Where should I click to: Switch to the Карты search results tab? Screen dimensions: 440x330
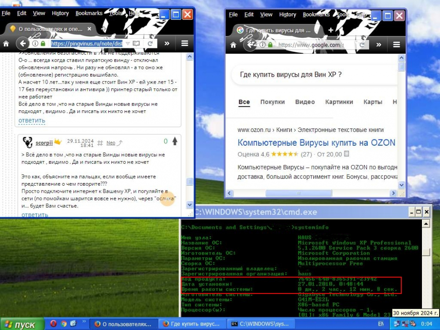[373, 102]
